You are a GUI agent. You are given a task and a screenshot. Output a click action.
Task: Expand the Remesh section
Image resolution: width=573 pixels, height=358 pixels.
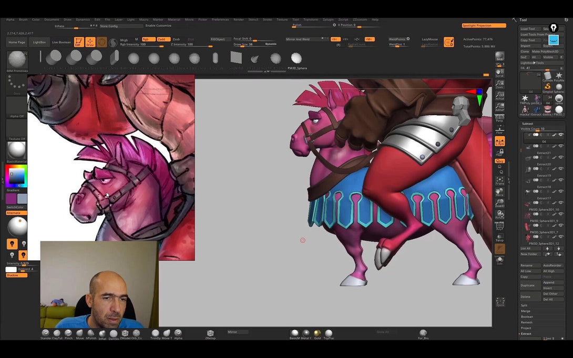coord(526,322)
